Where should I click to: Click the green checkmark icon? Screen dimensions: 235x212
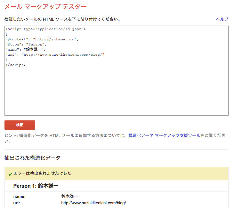point(10,174)
